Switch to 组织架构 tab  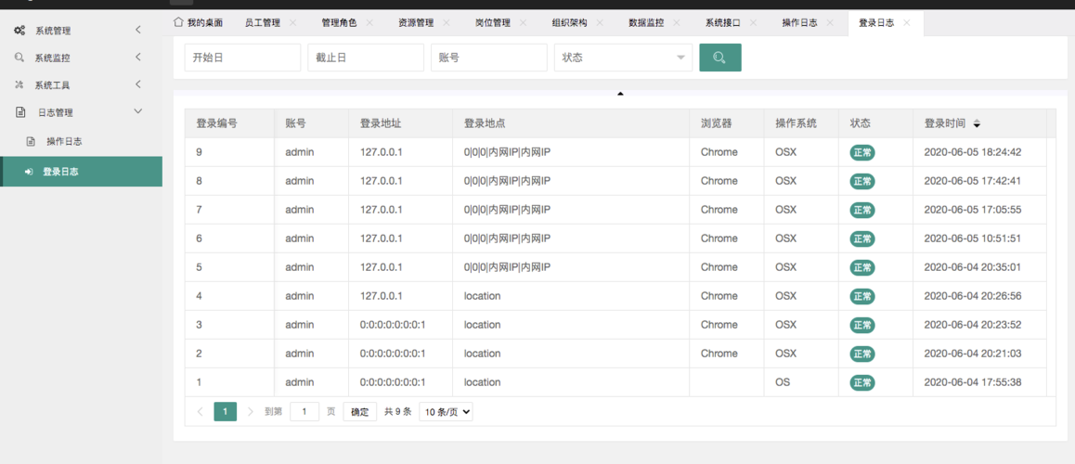[x=570, y=22]
